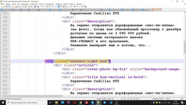Open FileZilla from the taskbar
186x105 pixels.
point(87,102)
